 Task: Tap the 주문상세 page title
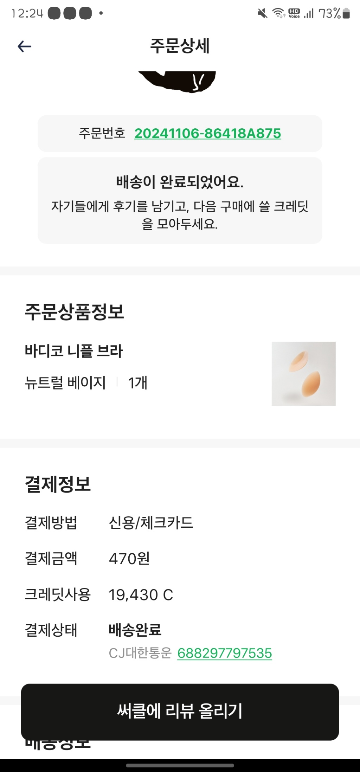click(x=180, y=46)
